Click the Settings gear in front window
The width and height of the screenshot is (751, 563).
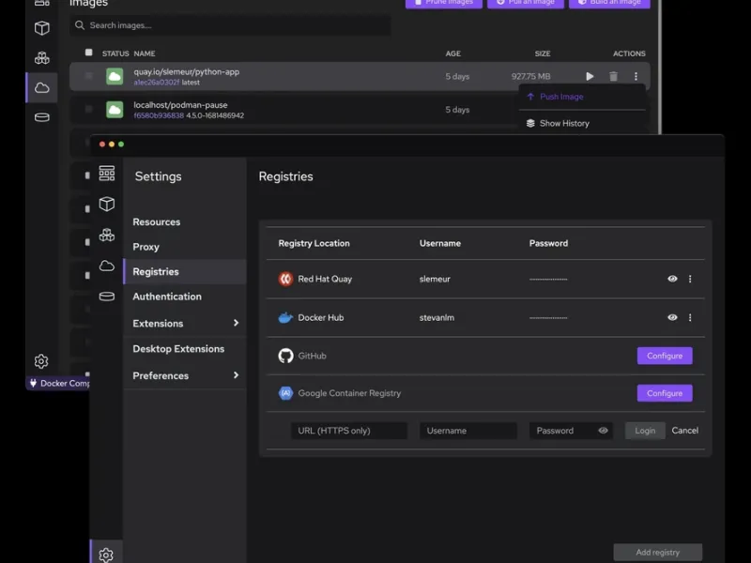coord(106,555)
